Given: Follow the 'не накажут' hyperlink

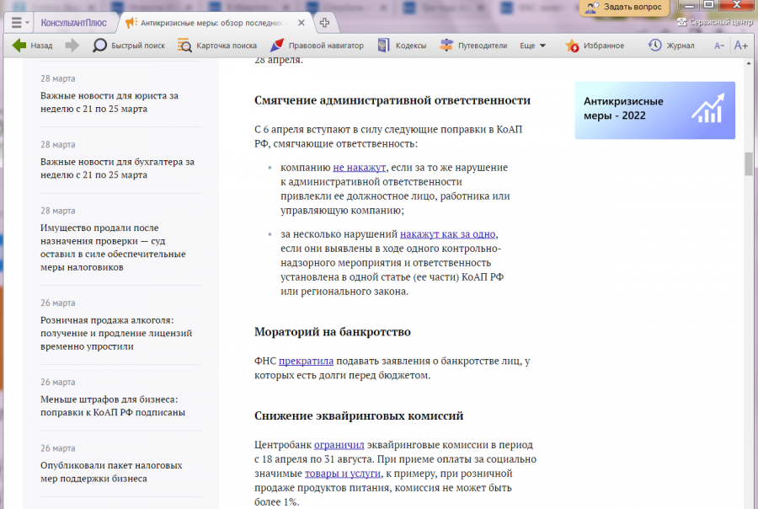Looking at the screenshot, I should [359, 168].
